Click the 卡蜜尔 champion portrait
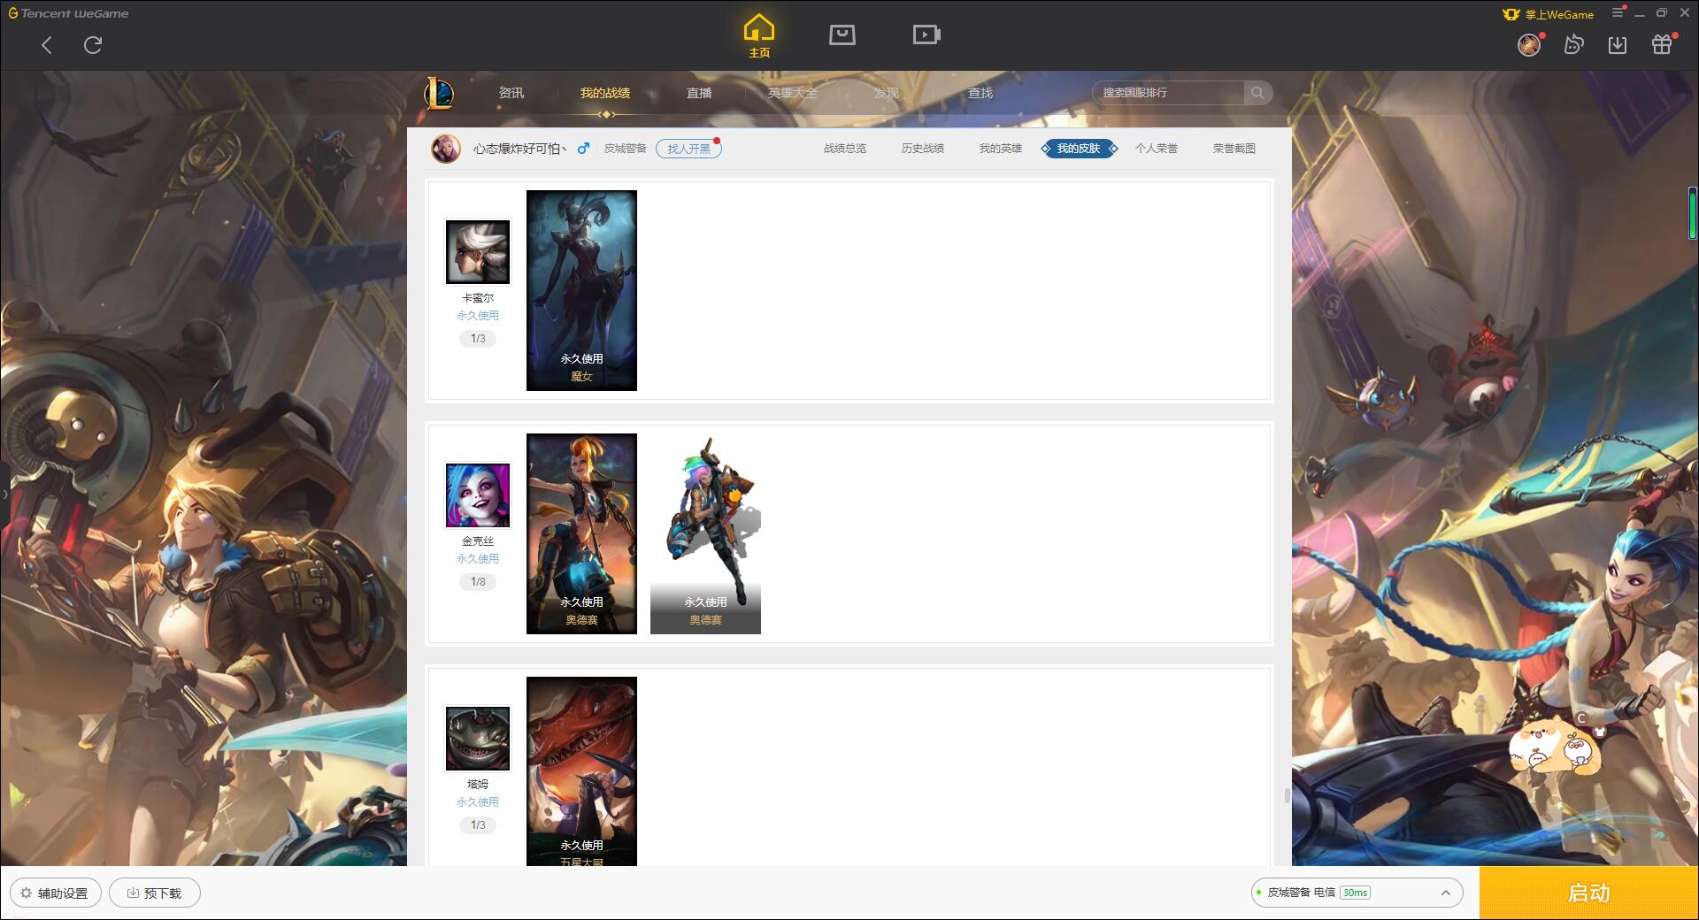Screen dimensions: 1699x920 pyautogui.click(x=478, y=252)
